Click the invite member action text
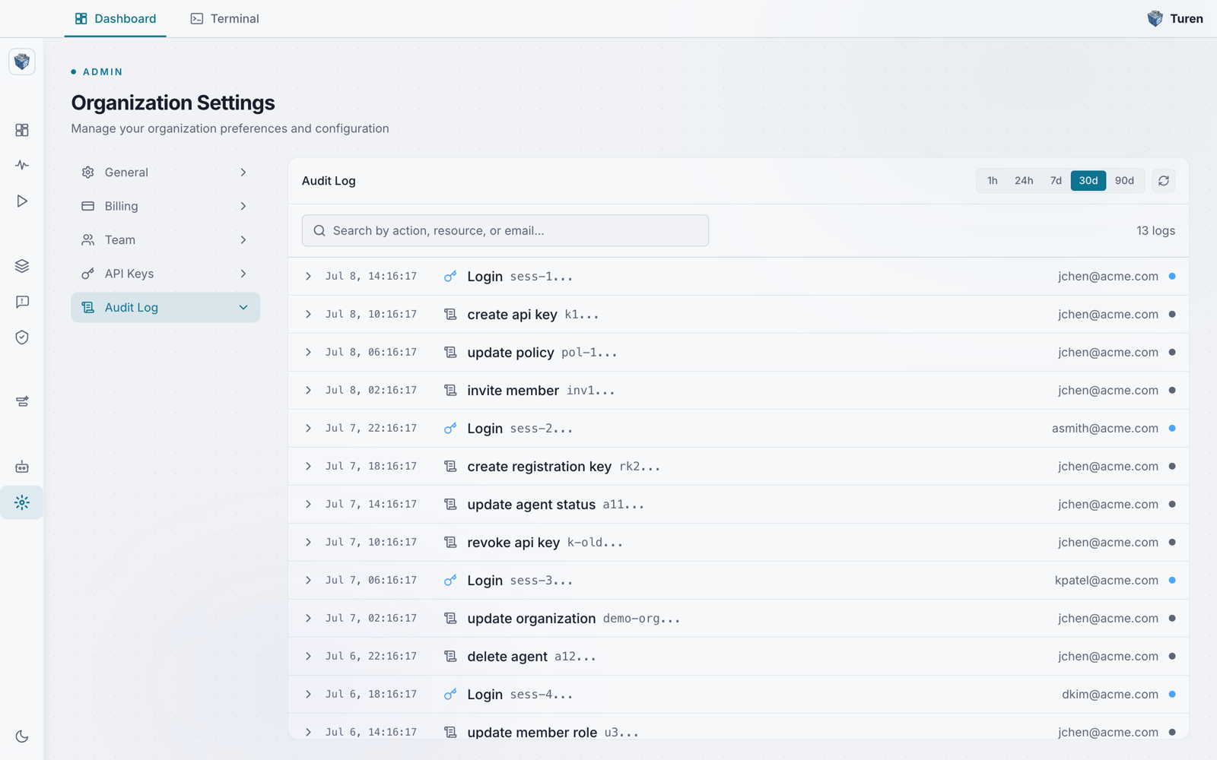The height and width of the screenshot is (760, 1217). click(513, 391)
